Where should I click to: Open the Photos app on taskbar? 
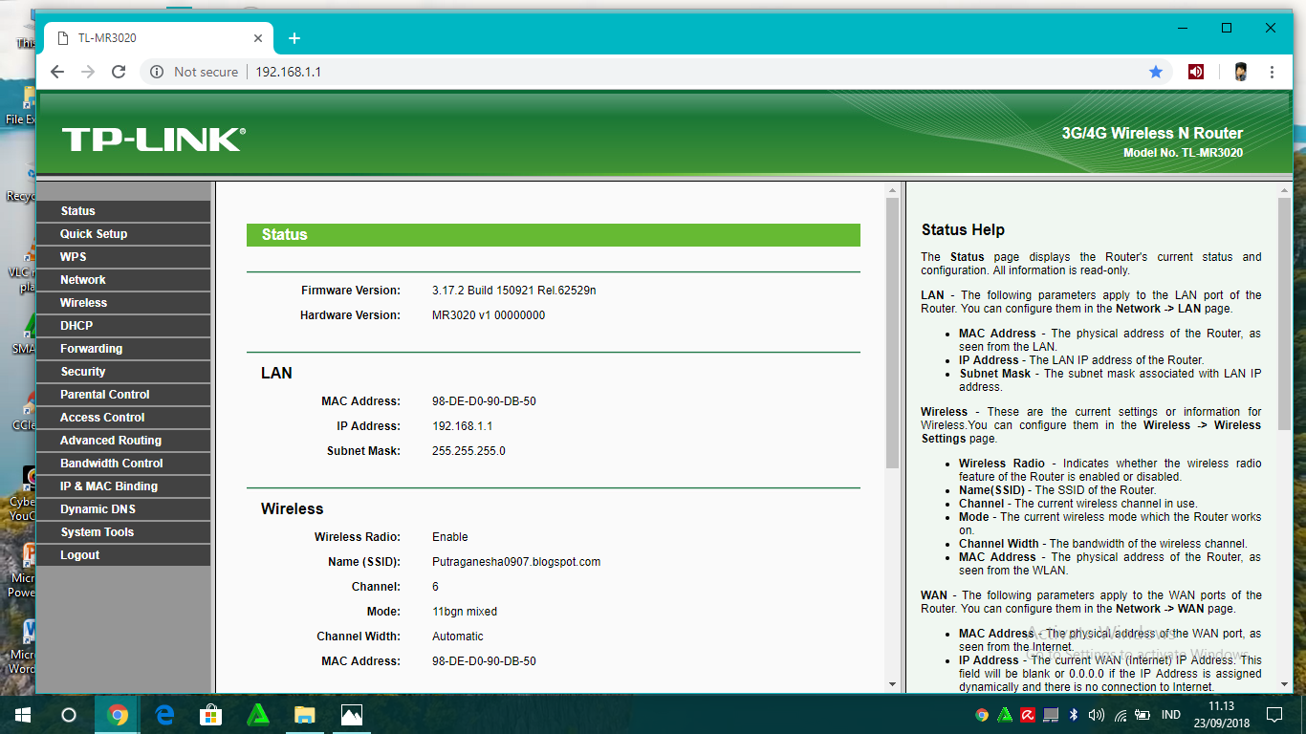pos(352,714)
